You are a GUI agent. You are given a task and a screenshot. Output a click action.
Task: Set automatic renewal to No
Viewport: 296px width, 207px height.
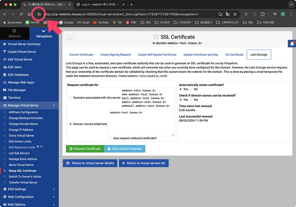tap(191, 89)
